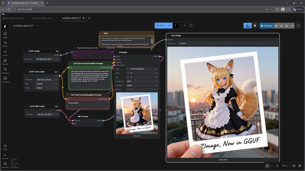
Task: Open the clip_name dropdown in GGUF CLIP Loader
Action: point(47,80)
